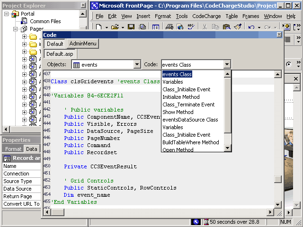The width and height of the screenshot is (303, 227).
Task: Select eventsDataSource Class in the list
Action: (190, 120)
